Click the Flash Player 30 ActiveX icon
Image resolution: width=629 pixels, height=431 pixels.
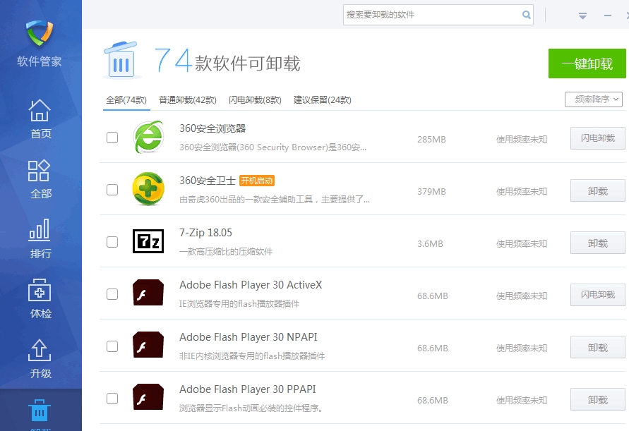click(148, 293)
